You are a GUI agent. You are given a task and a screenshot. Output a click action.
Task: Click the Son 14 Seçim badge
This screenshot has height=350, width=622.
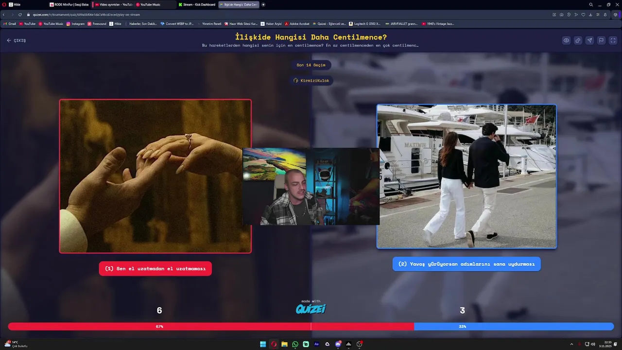(311, 65)
